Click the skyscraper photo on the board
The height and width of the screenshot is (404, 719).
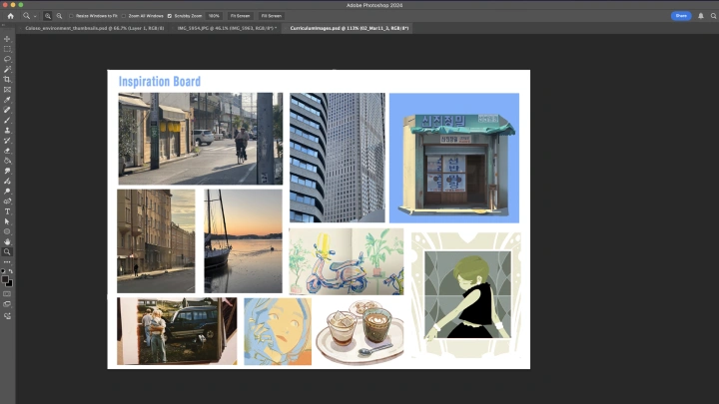point(338,158)
